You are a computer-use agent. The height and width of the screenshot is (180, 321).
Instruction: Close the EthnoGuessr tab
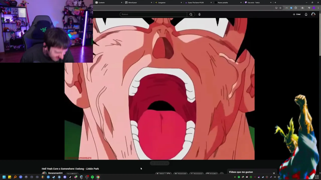[151, 2]
